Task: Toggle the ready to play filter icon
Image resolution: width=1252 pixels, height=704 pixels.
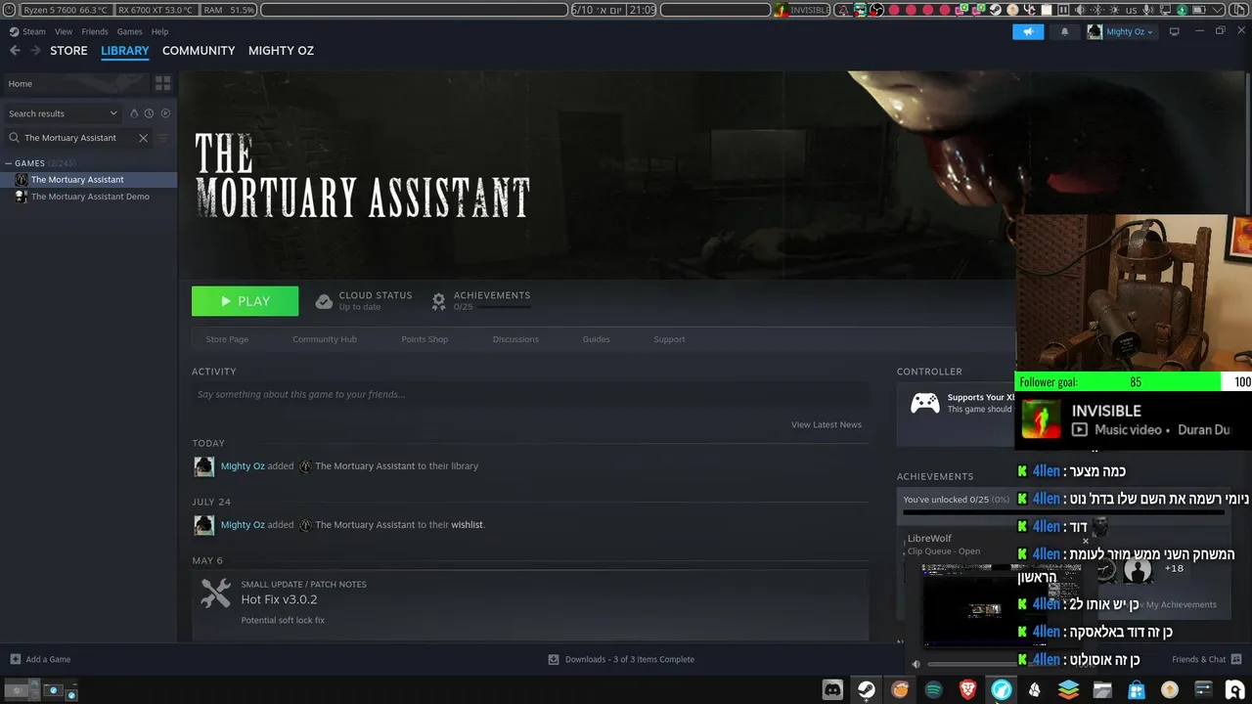Action: point(165,113)
